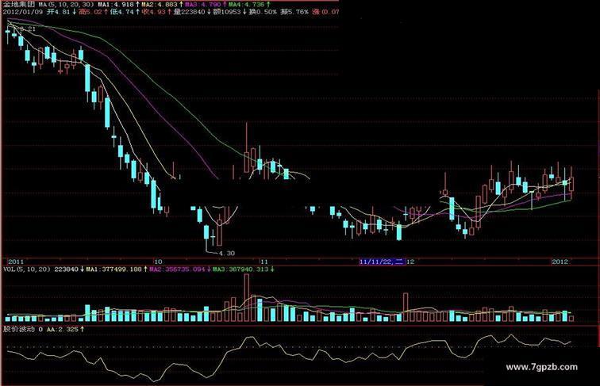Click the MA2:4.883 value
600x386 pixels.
[160, 4]
